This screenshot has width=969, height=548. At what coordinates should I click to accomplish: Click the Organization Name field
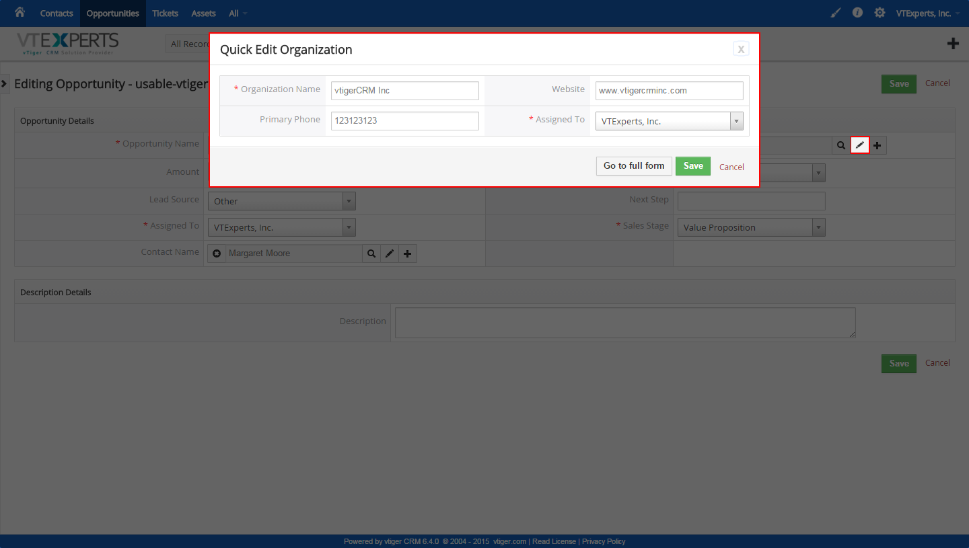pos(405,91)
